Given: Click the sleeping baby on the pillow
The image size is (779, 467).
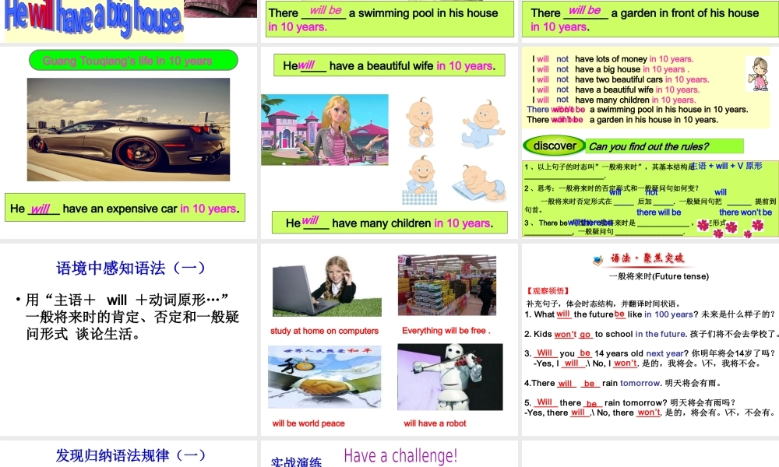Looking at the screenshot, I should [x=479, y=182].
